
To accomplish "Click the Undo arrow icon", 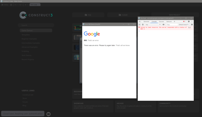I will point(15,5).
